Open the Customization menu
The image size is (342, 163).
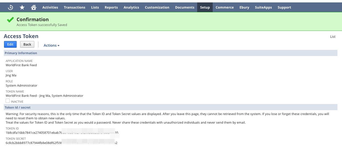tap(157, 8)
